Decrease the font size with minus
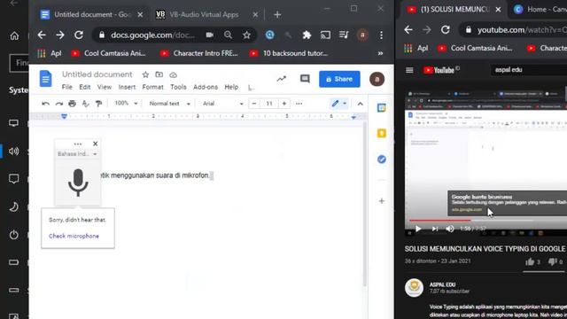The width and height of the screenshot is (567, 319). tap(254, 104)
